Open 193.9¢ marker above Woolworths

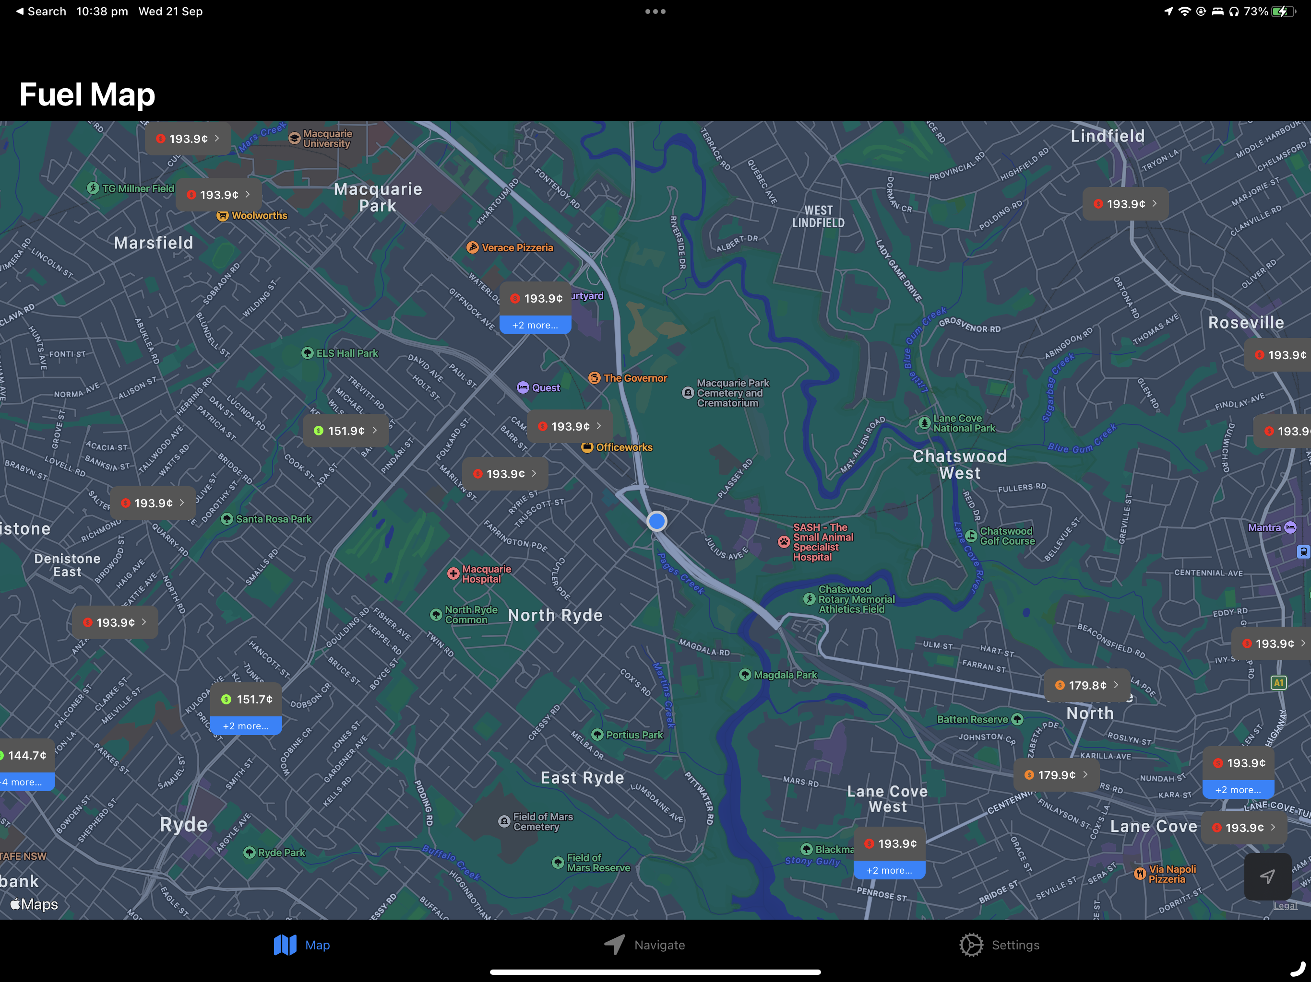tap(219, 195)
